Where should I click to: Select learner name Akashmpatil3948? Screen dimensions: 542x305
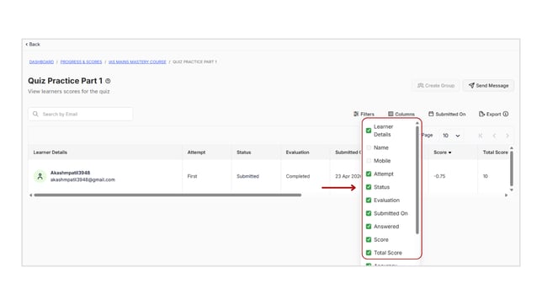coord(70,173)
